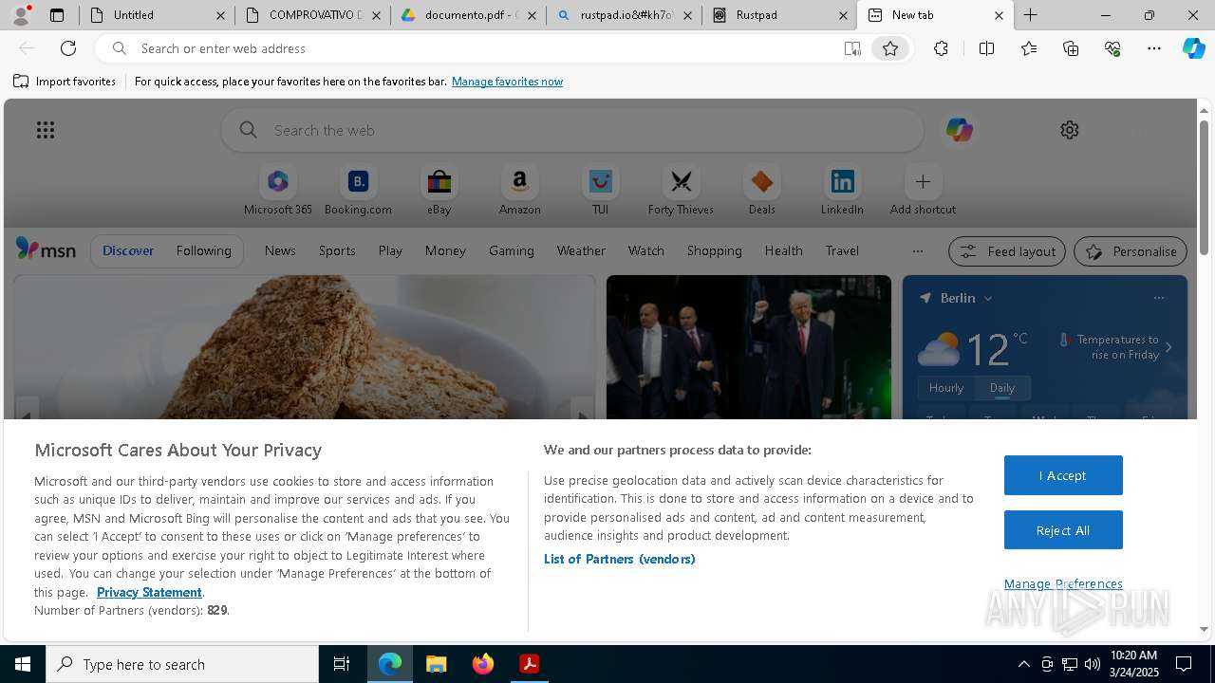Image resolution: width=1215 pixels, height=683 pixels.
Task: Open the Sports category
Action: point(337,250)
